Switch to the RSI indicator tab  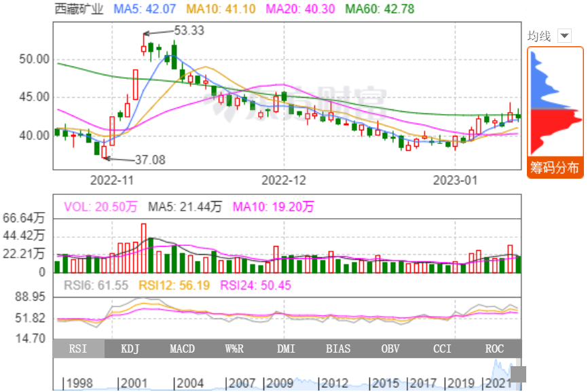(x=79, y=349)
